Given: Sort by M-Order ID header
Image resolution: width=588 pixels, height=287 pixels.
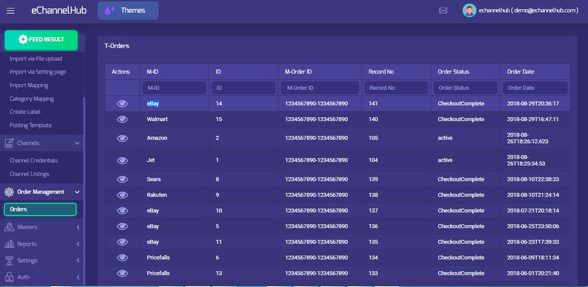Looking at the screenshot, I should pyautogui.click(x=298, y=72).
